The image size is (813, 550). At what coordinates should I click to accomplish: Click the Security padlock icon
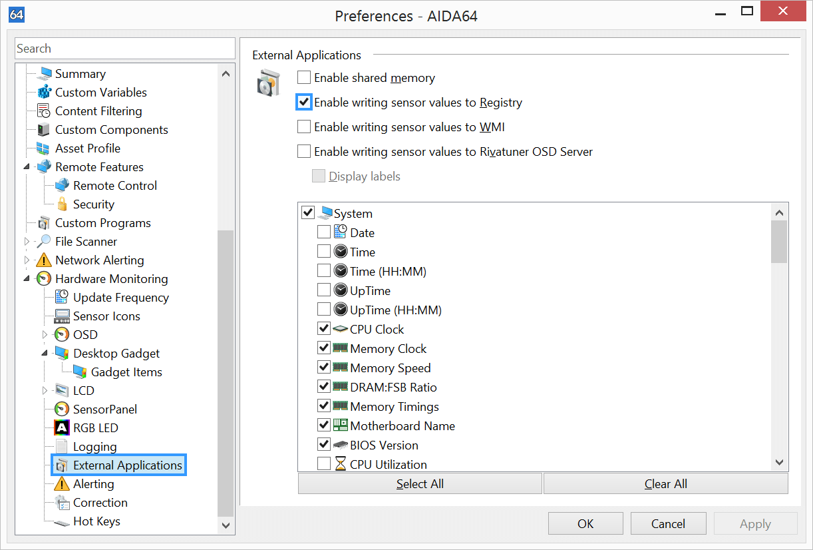click(63, 204)
